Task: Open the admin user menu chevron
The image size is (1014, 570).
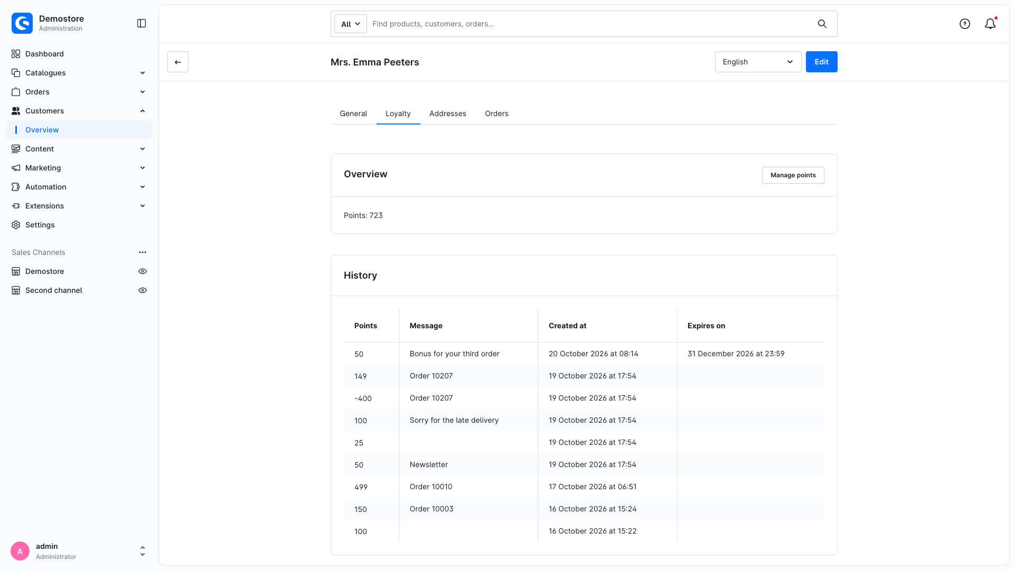Action: [x=143, y=551]
